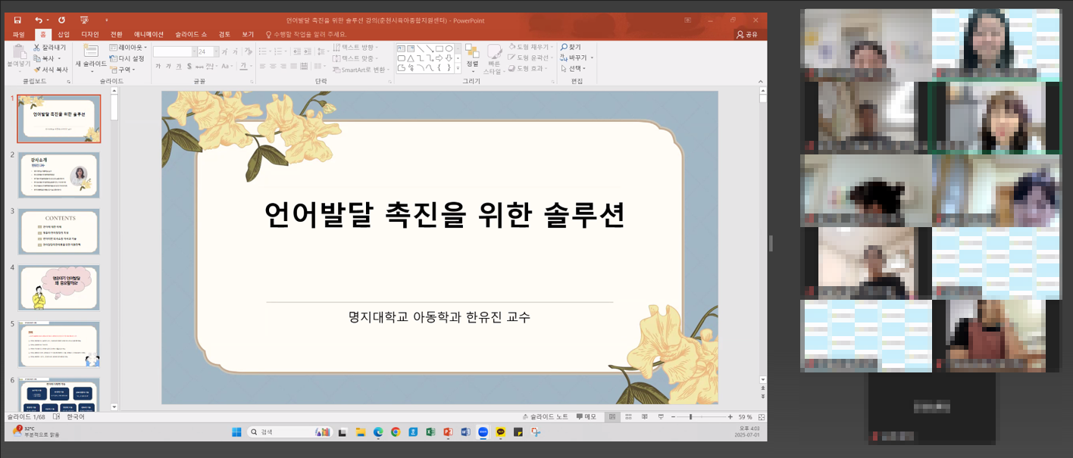Toggle bold text formatting

point(158,67)
